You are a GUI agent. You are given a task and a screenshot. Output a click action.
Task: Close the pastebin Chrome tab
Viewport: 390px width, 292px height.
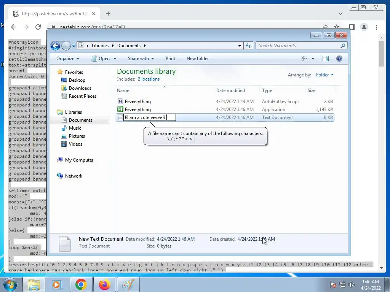click(94, 14)
